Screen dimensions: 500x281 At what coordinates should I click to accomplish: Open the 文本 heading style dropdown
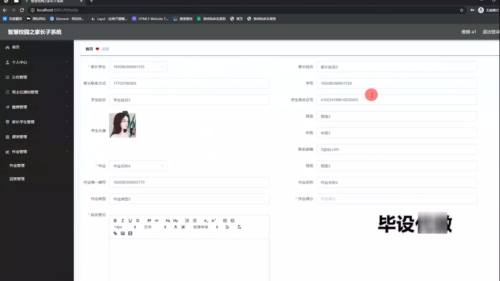click(x=155, y=227)
